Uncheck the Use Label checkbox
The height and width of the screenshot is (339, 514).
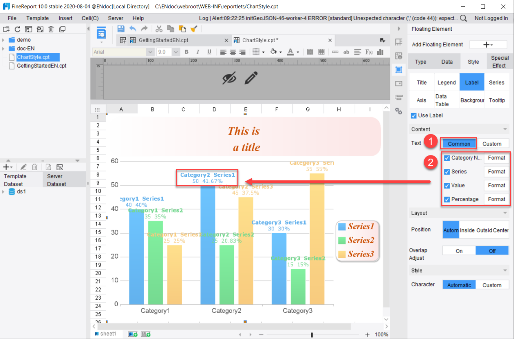pos(414,116)
